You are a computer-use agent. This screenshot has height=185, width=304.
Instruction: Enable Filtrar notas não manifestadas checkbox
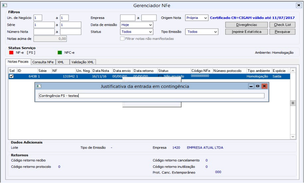[122, 38]
